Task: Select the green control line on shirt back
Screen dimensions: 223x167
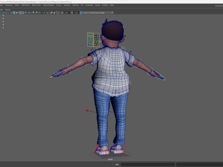Action: coord(117,84)
